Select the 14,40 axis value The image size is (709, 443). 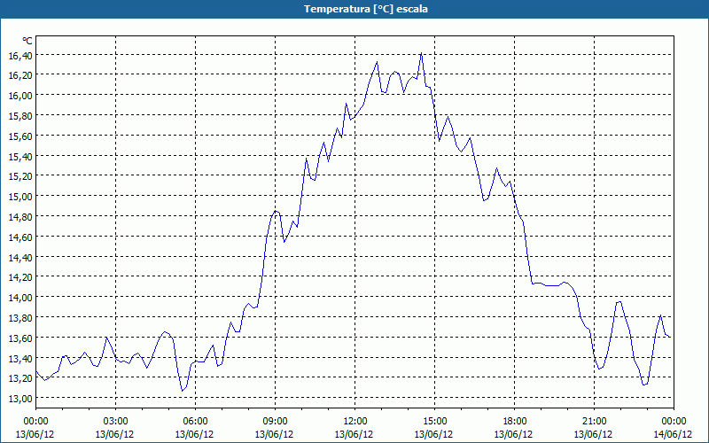coord(19,258)
